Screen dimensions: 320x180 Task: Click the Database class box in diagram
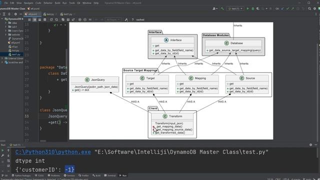[233, 46]
